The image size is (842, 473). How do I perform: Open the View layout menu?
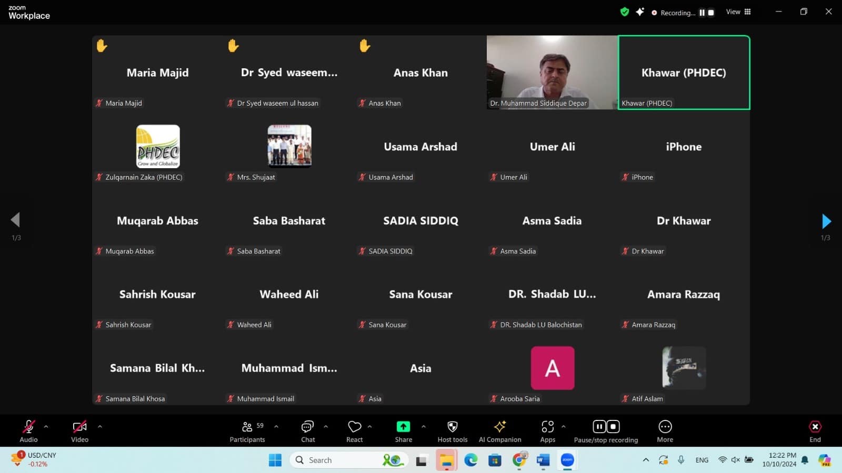pyautogui.click(x=738, y=12)
